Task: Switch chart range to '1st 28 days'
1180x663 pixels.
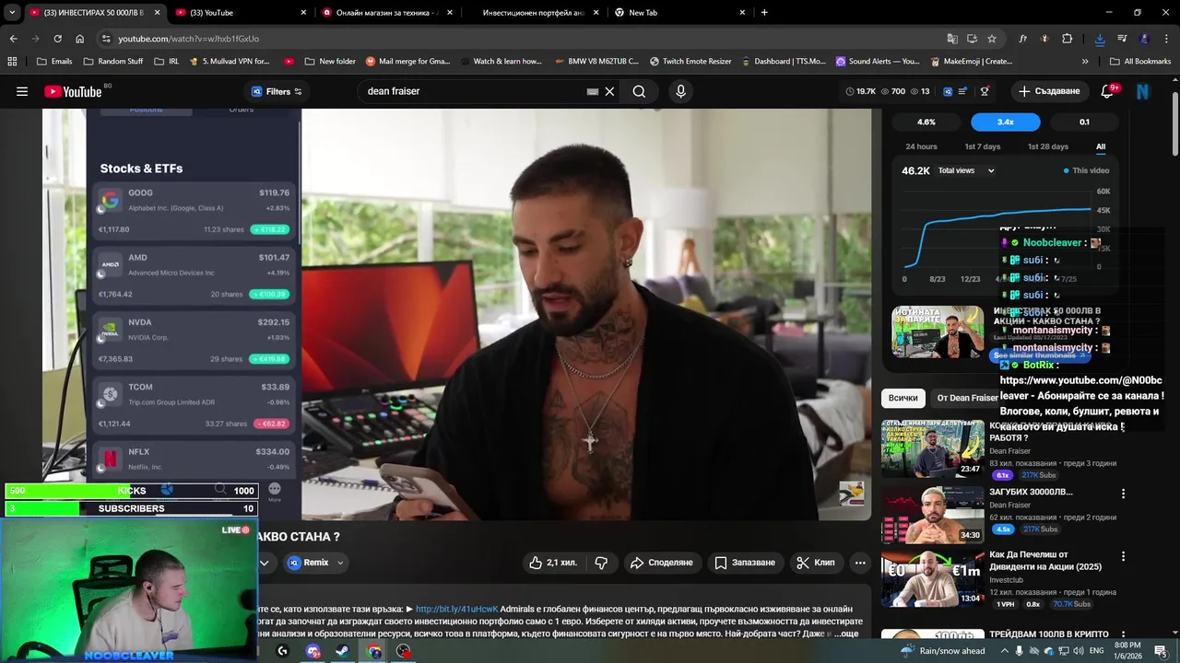Action: [x=1047, y=146]
